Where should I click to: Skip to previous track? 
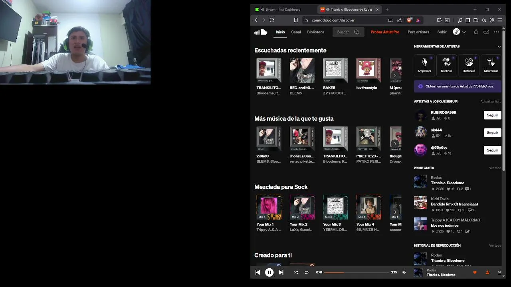click(x=257, y=272)
